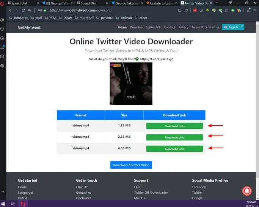Reload the current page
This screenshot has height=207, width=259.
(x=23, y=10)
